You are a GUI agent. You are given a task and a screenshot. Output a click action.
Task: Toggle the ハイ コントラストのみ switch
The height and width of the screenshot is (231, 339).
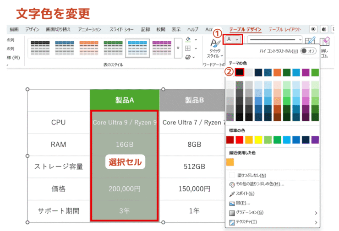(308, 51)
